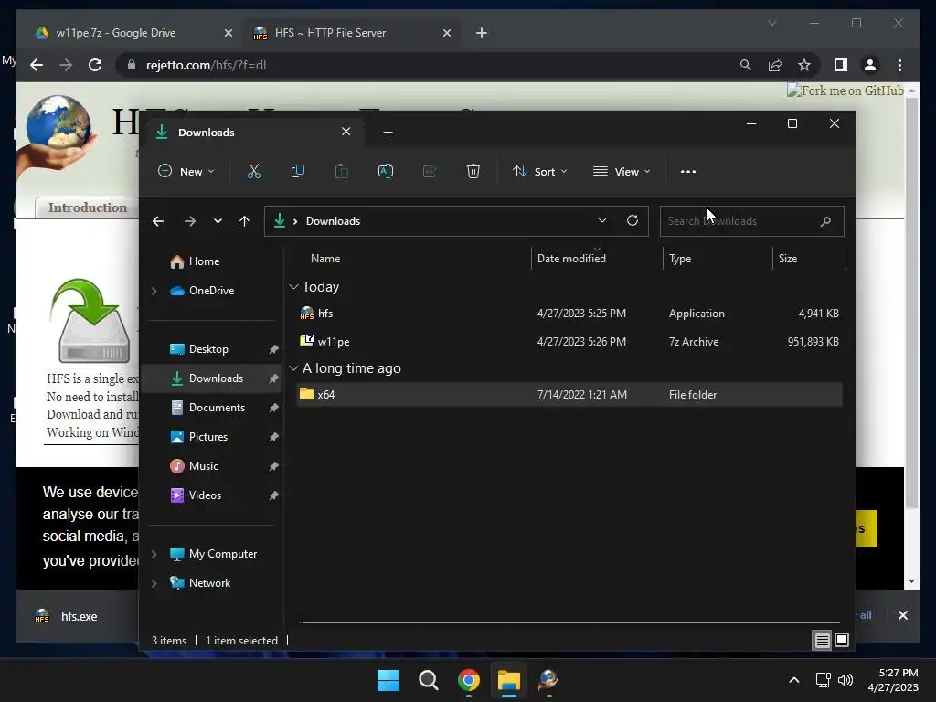Image resolution: width=936 pixels, height=702 pixels.
Task: Close the w11pe.7z Google Drive tab
Action: pyautogui.click(x=228, y=33)
